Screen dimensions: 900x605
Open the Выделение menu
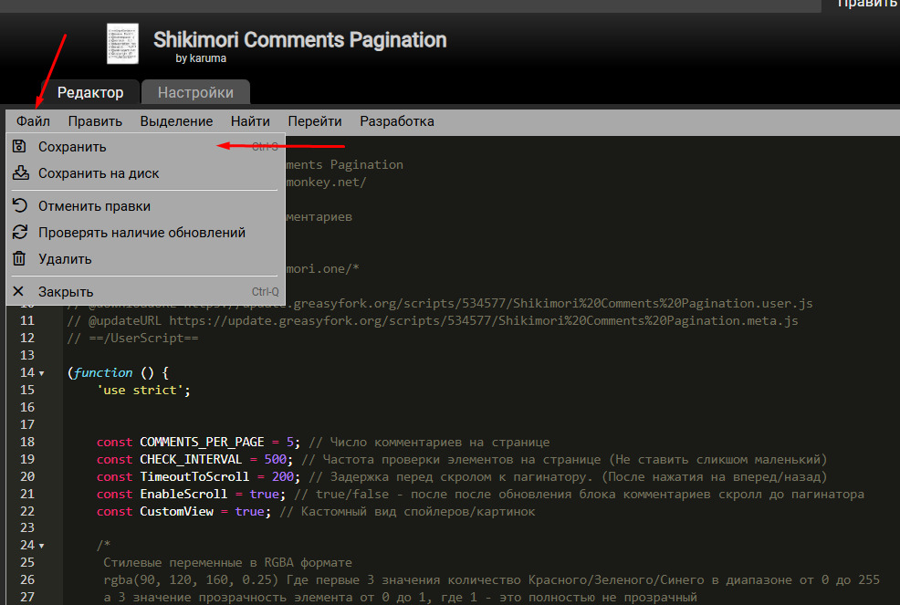pos(176,121)
